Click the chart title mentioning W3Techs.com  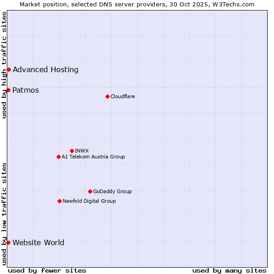coord(137,4)
